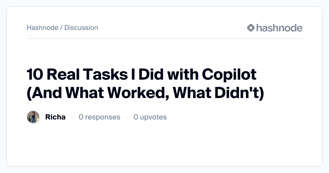329x173 pixels.
Task: Click the horizontal divider under the header
Action: [x=164, y=38]
